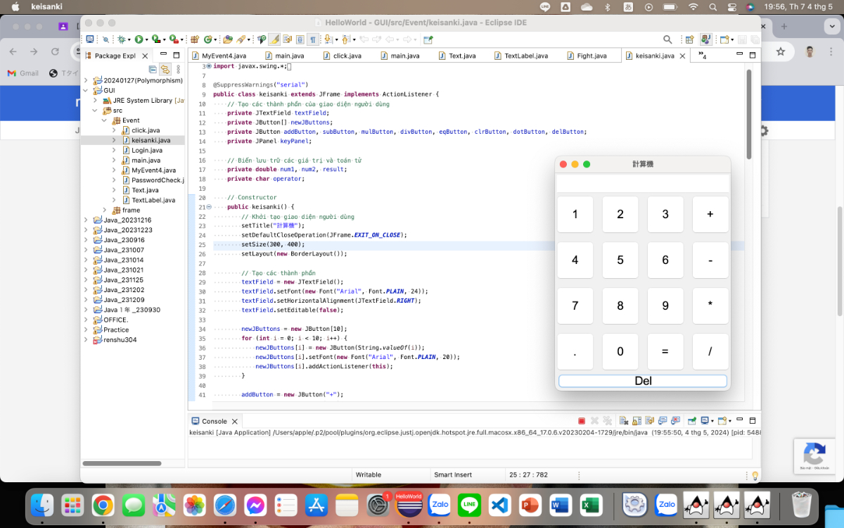The height and width of the screenshot is (528, 844).
Task: Click Collapse All in Package Explorer
Action: click(x=153, y=69)
